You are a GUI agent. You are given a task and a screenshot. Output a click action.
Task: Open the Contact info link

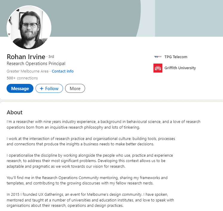(63, 71)
